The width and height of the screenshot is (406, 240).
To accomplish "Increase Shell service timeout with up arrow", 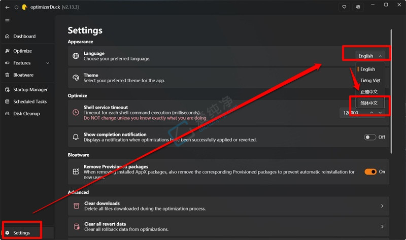I will pos(371,113).
